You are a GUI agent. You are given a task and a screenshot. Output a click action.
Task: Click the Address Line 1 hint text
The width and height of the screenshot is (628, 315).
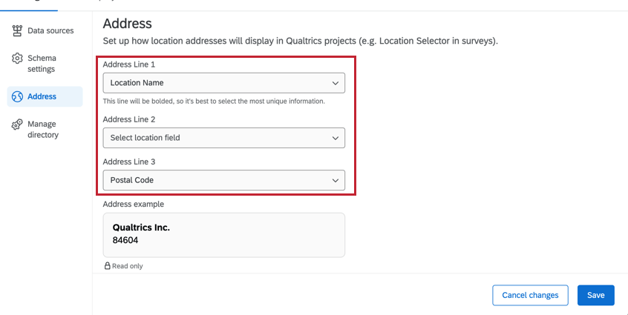[x=214, y=101]
